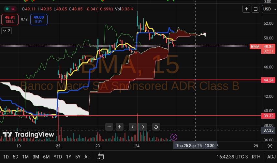Move chart left with arrow button
Image resolution: width=277 pixels, height=163 pixels.
(x=133, y=127)
